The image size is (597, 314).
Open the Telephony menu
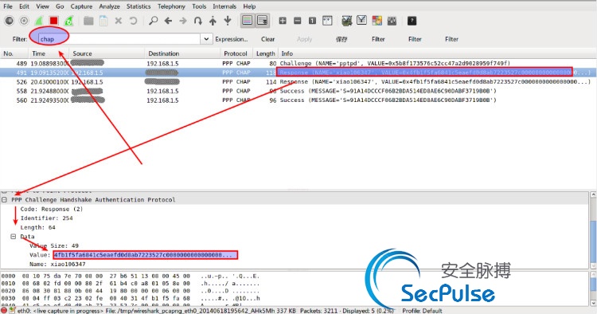pos(171,6)
